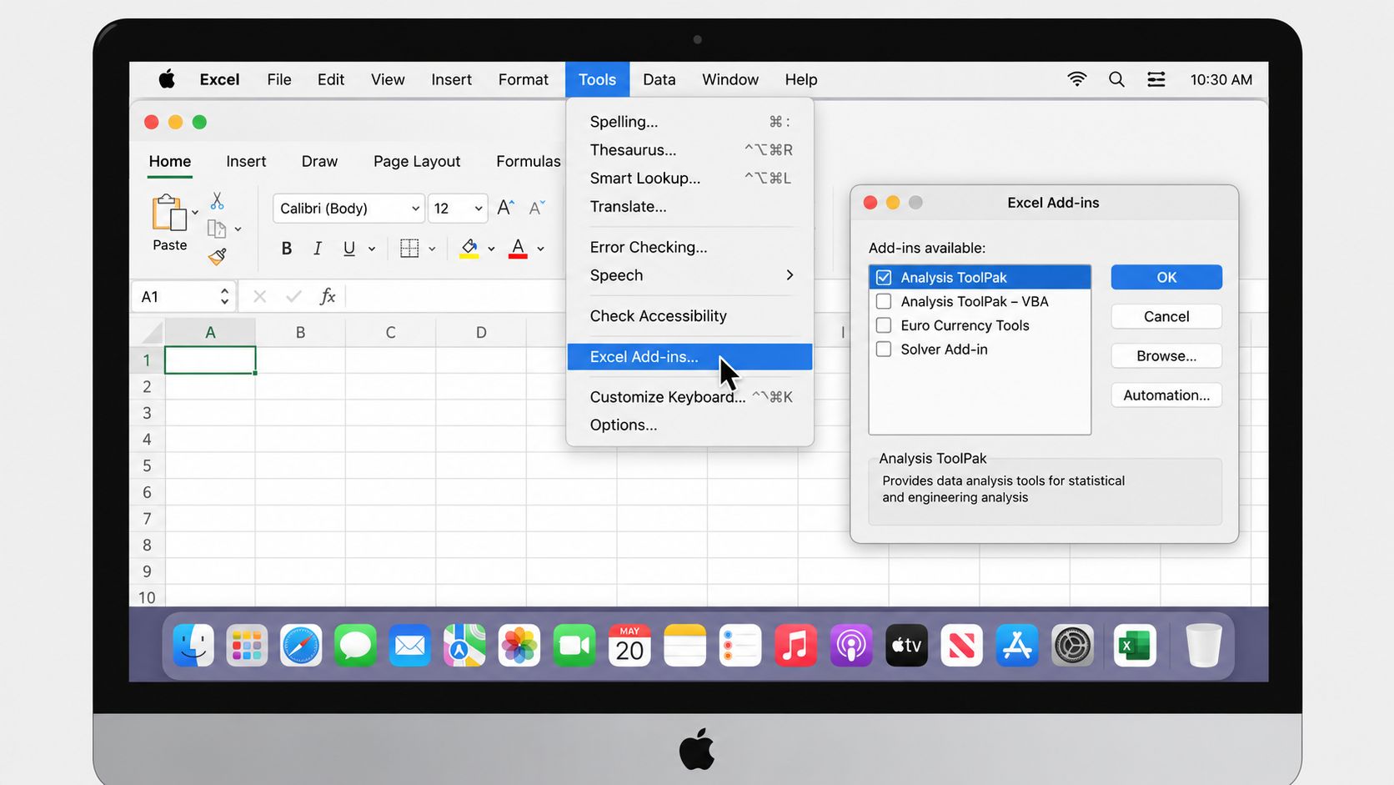1394x785 pixels.
Task: Open the Speech submenu arrow
Action: point(790,275)
